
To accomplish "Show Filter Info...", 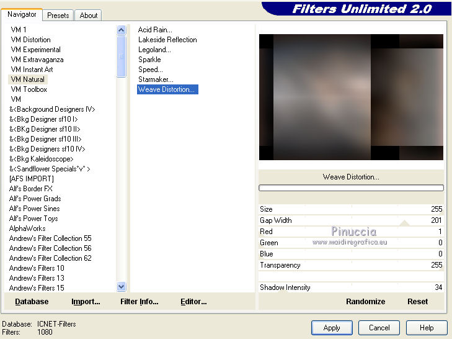I will (140, 302).
